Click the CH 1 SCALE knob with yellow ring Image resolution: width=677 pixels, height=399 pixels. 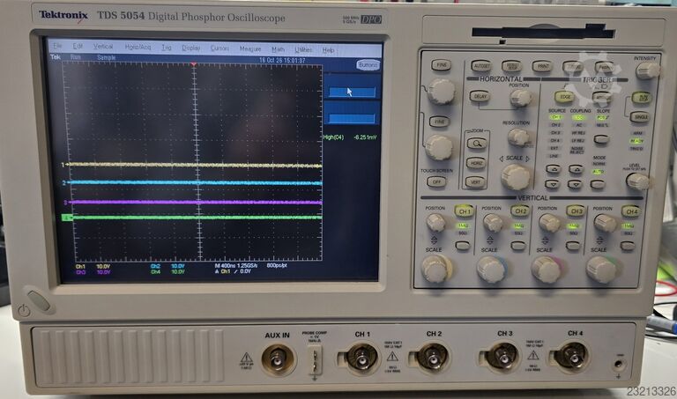coord(436,269)
